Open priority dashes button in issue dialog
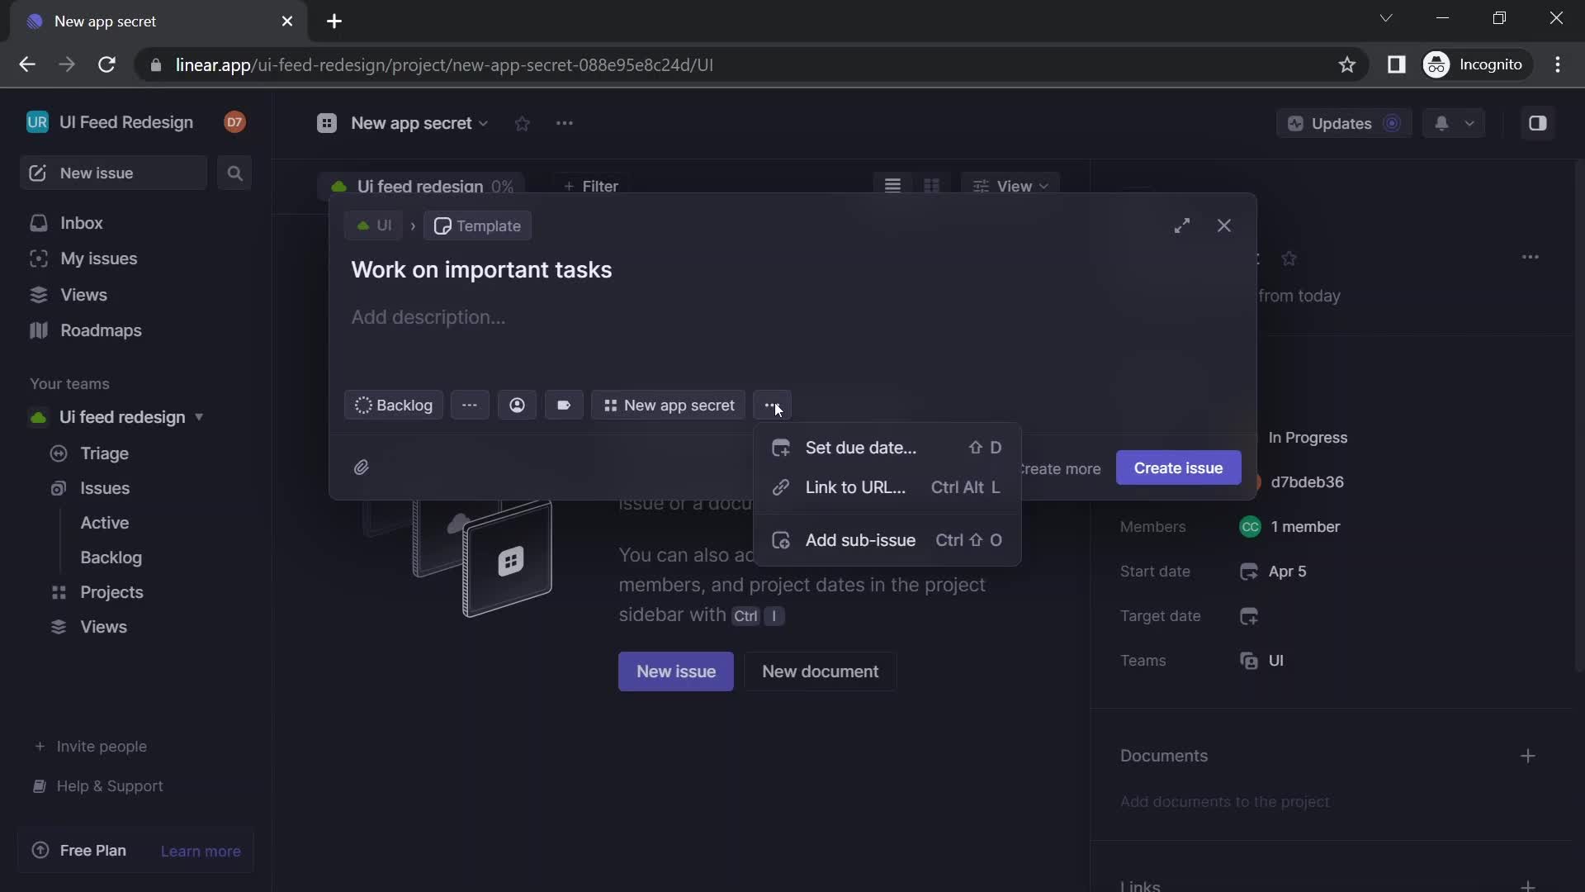 tap(470, 406)
